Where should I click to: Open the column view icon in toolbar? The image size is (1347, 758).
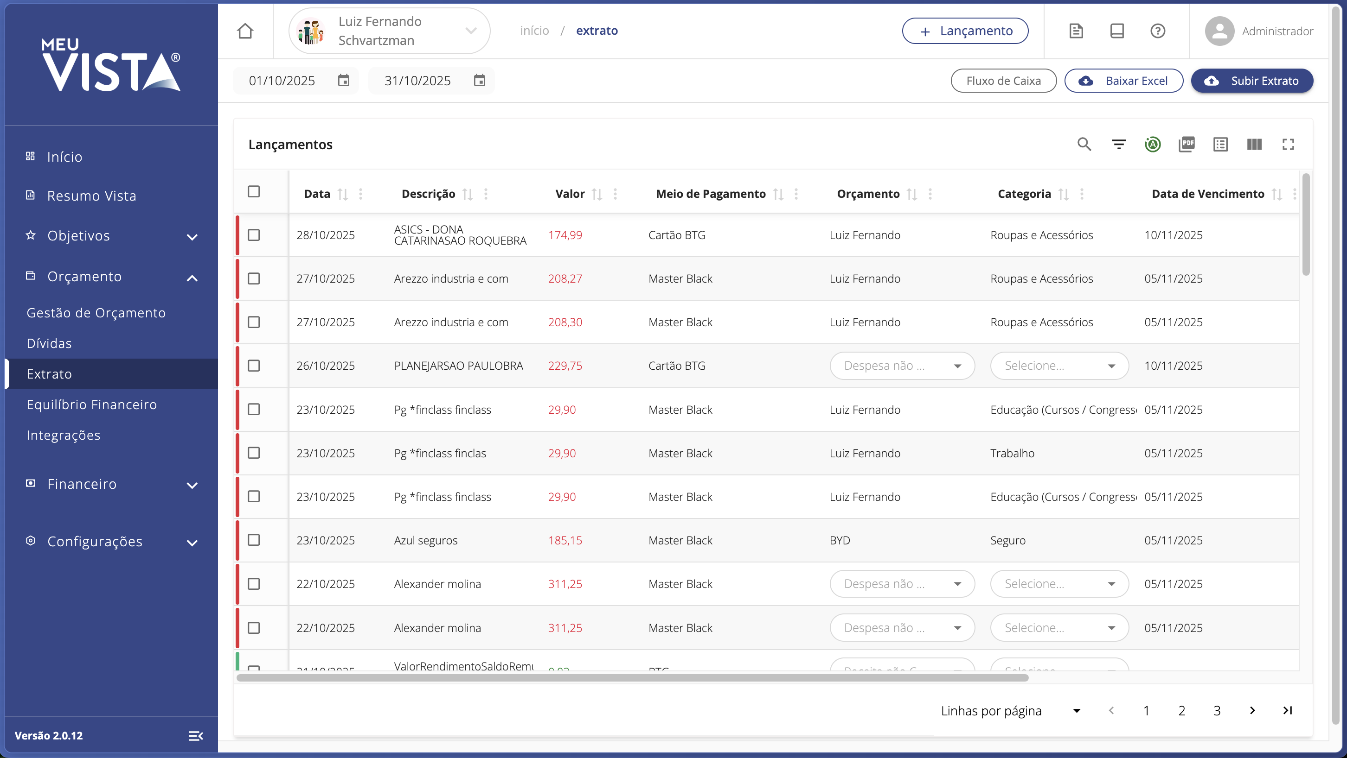[x=1254, y=144]
